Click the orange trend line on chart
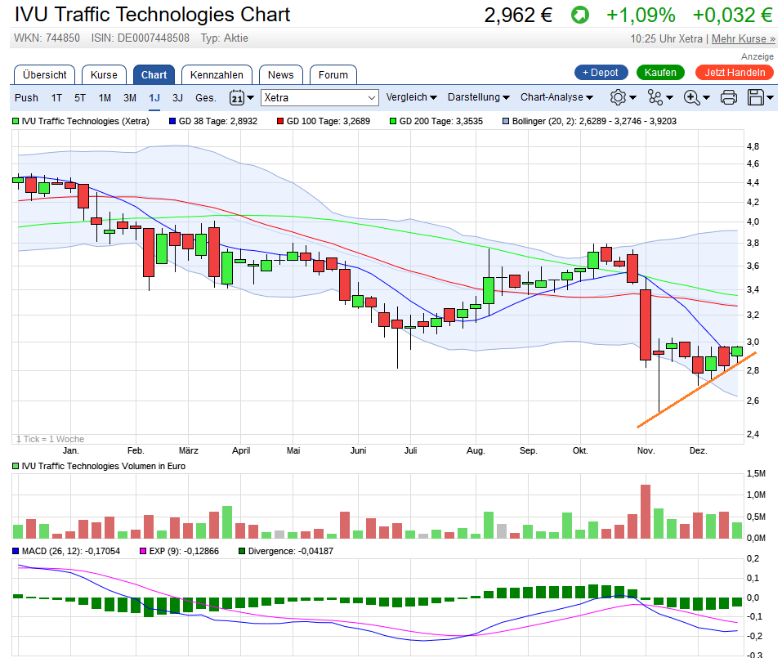Screen dimensions: 782x658 tap(697, 390)
